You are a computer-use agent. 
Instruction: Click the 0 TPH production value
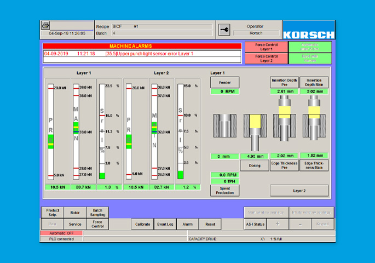(x=225, y=181)
